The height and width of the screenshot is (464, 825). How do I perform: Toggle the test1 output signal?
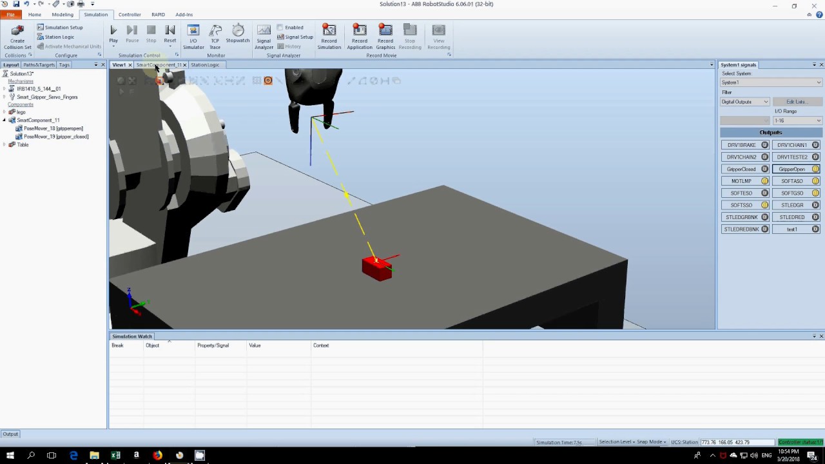(796, 229)
